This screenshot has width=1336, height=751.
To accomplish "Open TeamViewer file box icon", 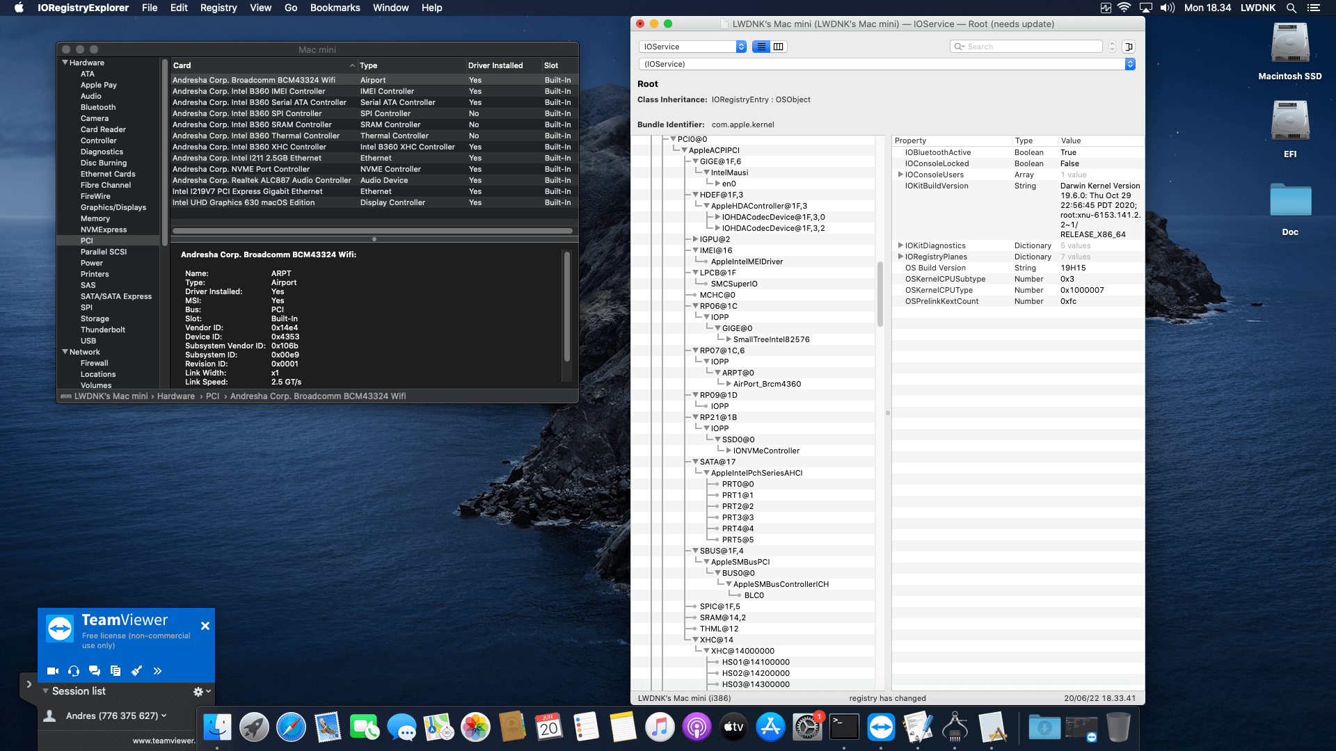I will (116, 671).
